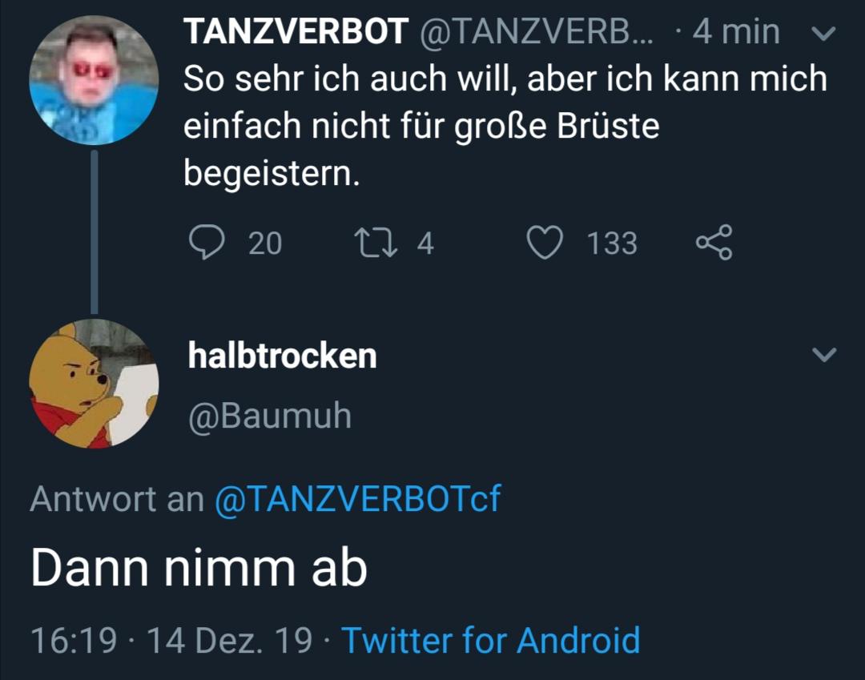865x680 pixels.
Task: Click the 20 replies count
Action: tap(265, 243)
